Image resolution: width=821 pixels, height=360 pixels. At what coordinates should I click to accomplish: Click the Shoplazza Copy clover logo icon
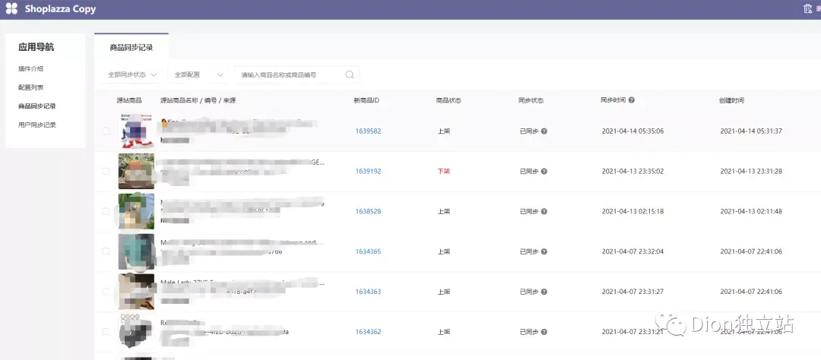point(11,8)
